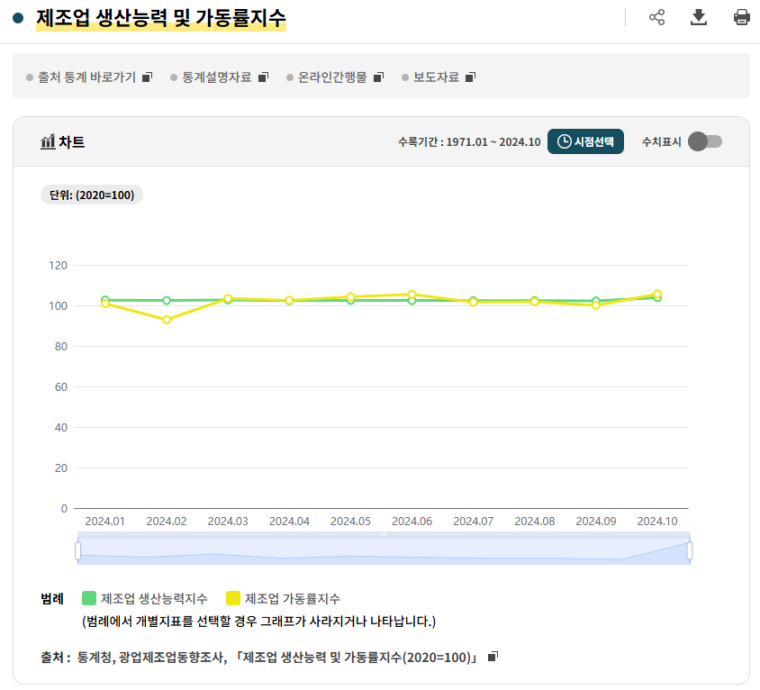Click the top grip of range slider
The image size is (760, 690).
(384, 535)
